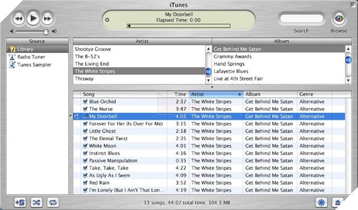Click the now-playing speaker icon beside My Doorbell
This screenshot has width=358, height=210.
pyautogui.click(x=76, y=117)
